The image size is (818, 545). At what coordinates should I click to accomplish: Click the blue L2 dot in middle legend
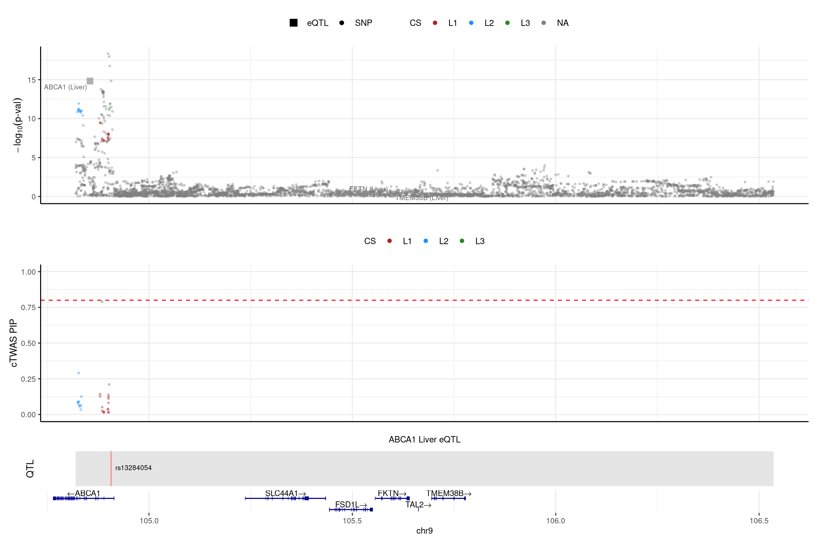pyautogui.click(x=426, y=241)
